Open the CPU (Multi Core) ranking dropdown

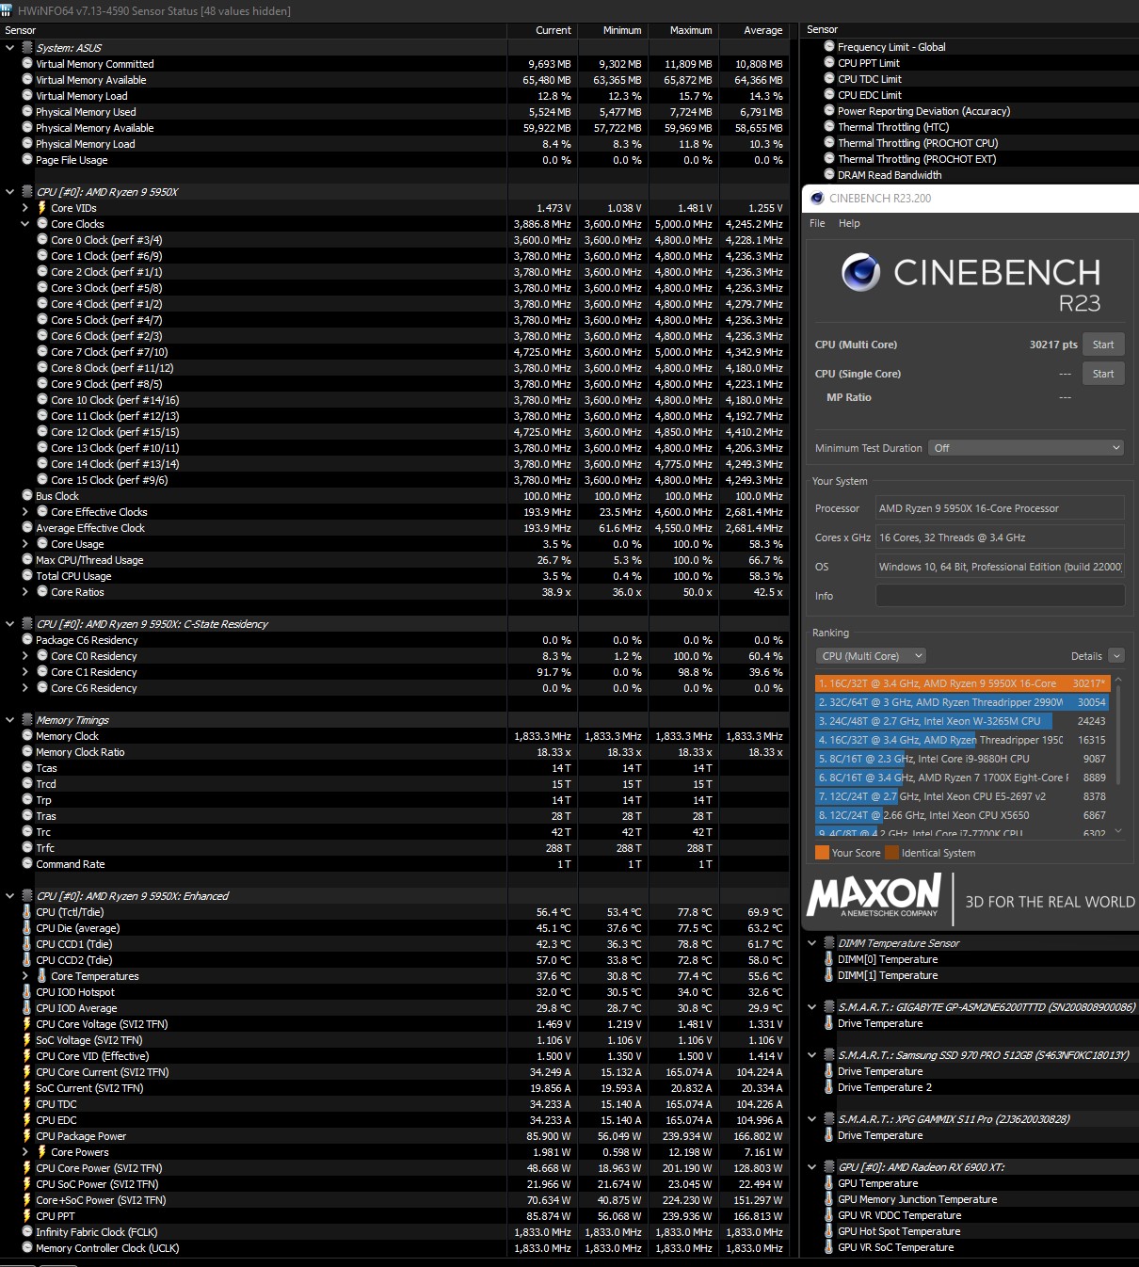[871, 656]
